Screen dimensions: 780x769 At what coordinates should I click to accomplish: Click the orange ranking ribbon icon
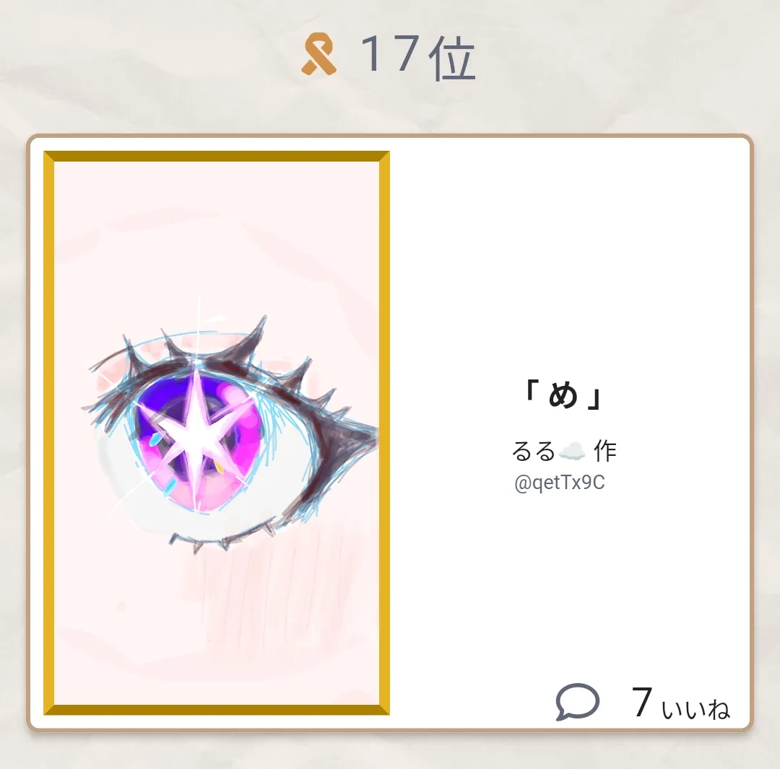point(319,54)
